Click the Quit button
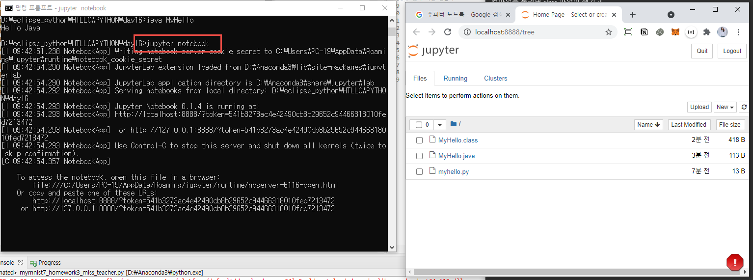Screen dimensions: 753x280 (702, 51)
